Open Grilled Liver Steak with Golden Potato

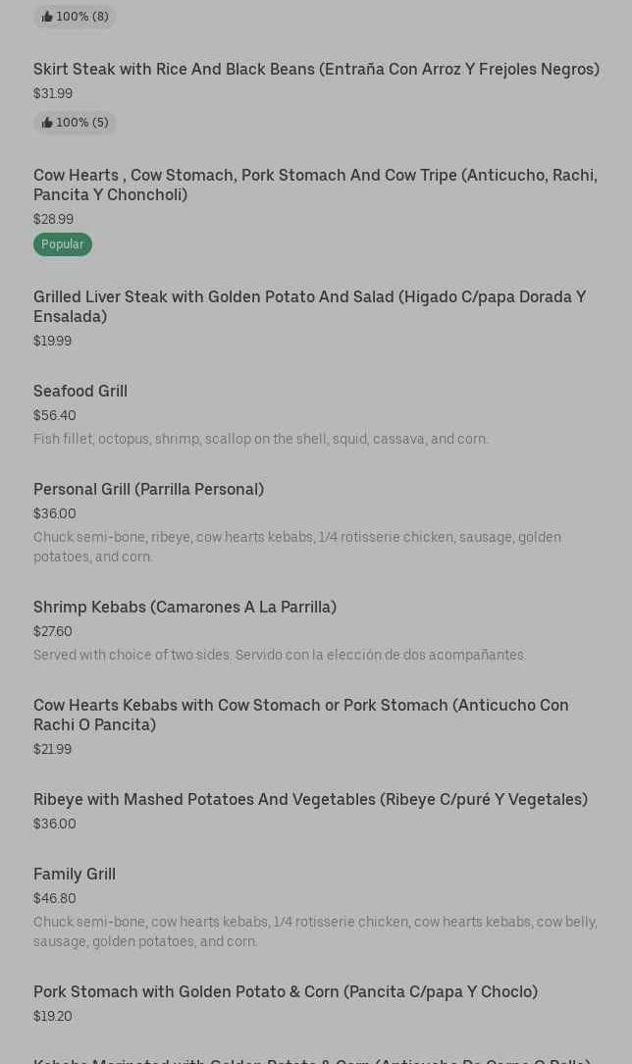tap(309, 306)
